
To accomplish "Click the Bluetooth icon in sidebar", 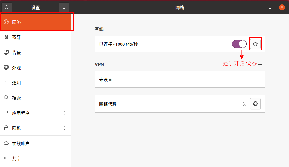I will pyautogui.click(x=6, y=37).
